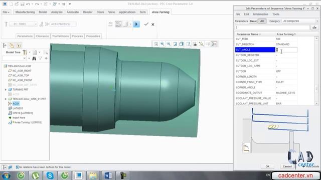Click the Close window icon in quick access toolbar
The width and height of the screenshot is (321, 180).
tap(64, 4)
